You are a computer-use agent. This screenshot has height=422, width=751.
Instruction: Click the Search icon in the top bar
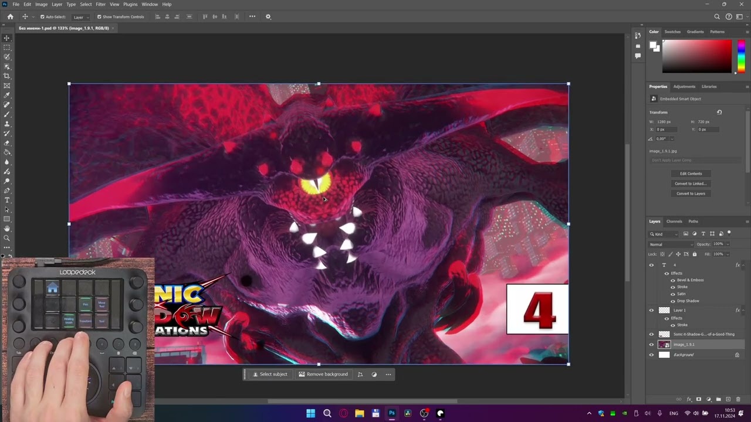[717, 17]
